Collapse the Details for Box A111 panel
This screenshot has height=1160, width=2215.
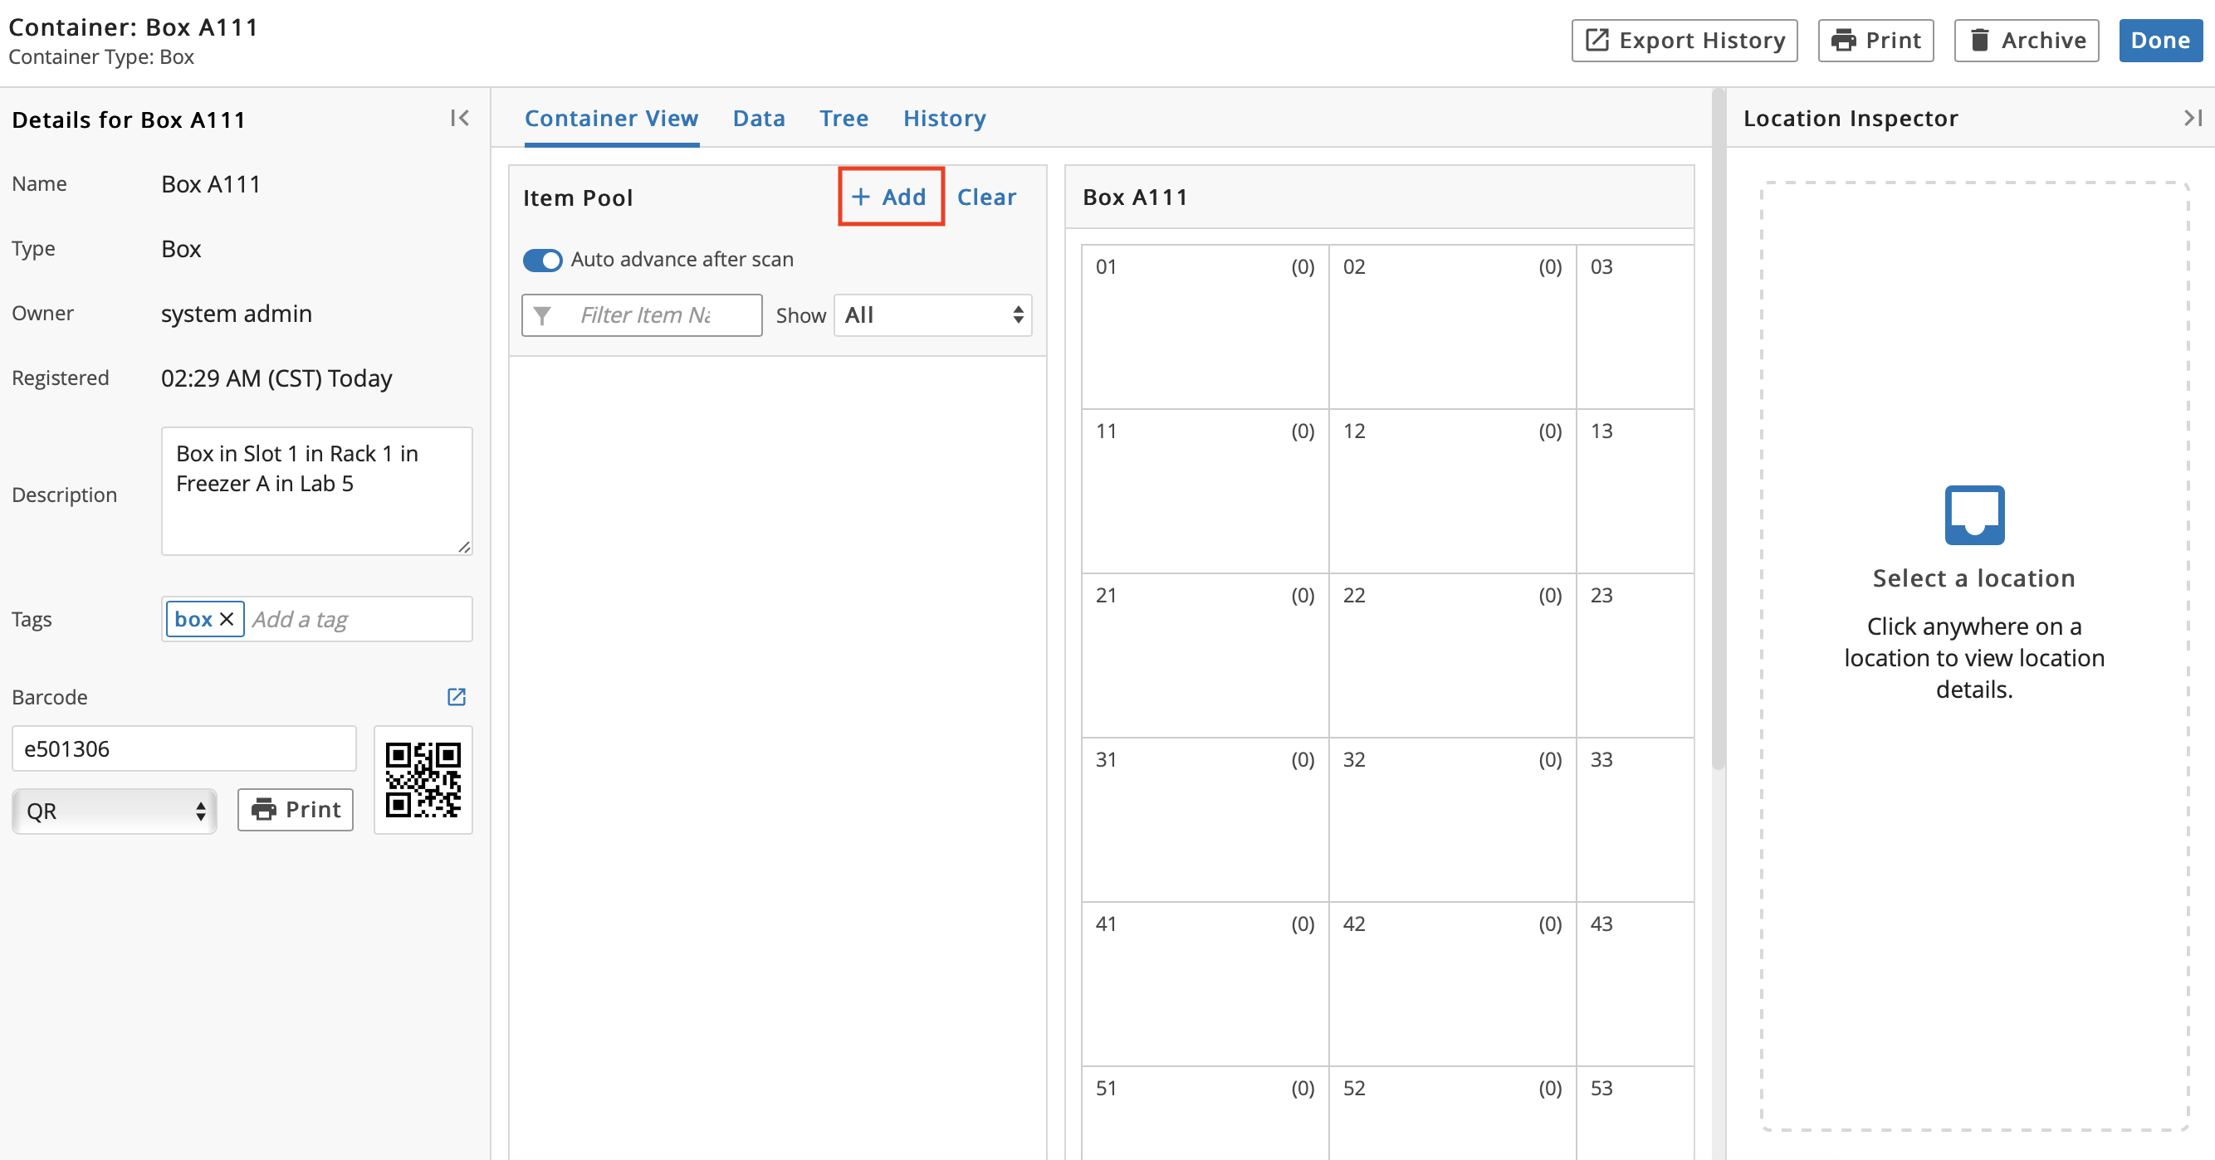459,118
